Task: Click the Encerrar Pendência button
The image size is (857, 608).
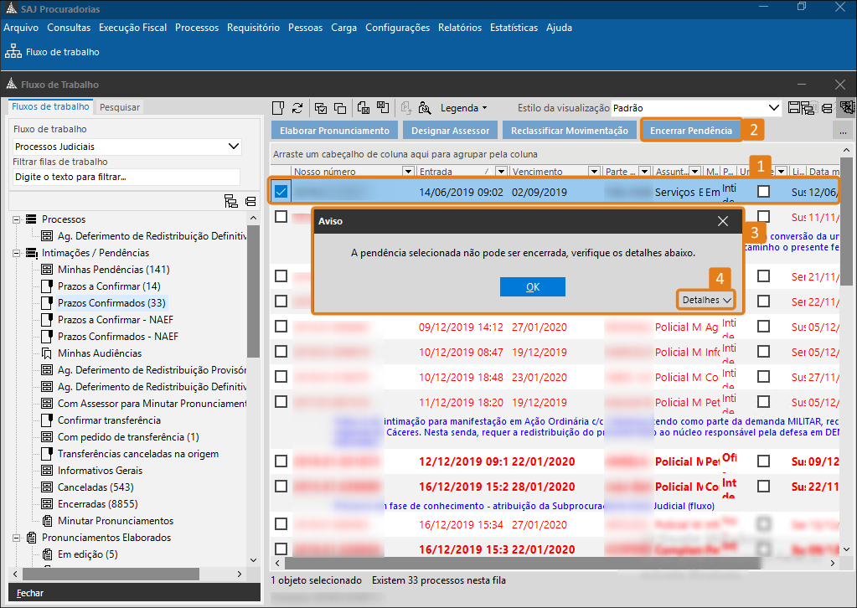Action: [691, 131]
